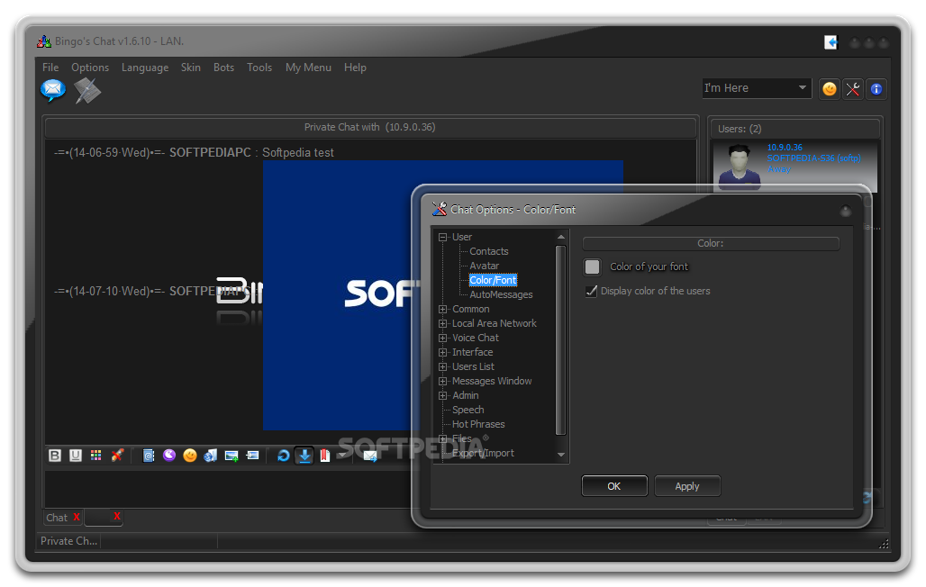Viewport: 926px width, 587px height.
Task: Open the Help menu
Action: 355,68
